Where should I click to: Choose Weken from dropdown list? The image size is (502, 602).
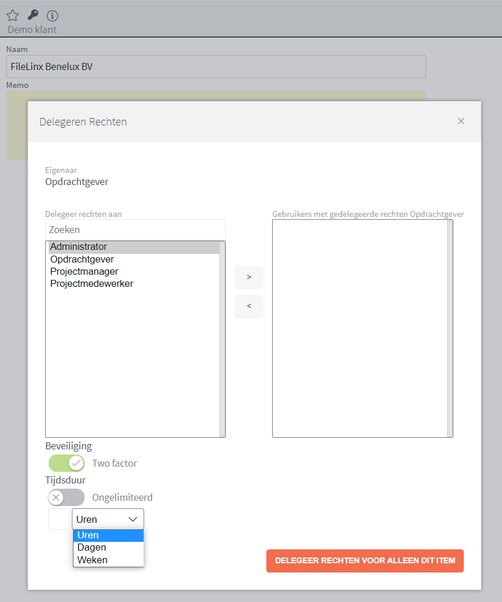coord(108,560)
